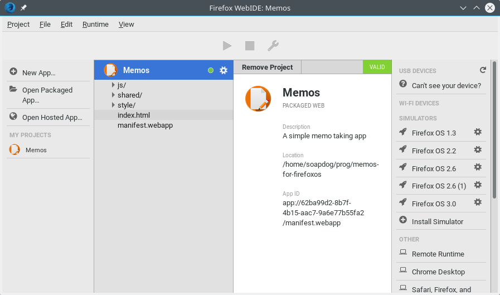Click rocket icon for Firefox OS 2.6
Screen dimensions: 500x295
403,167
